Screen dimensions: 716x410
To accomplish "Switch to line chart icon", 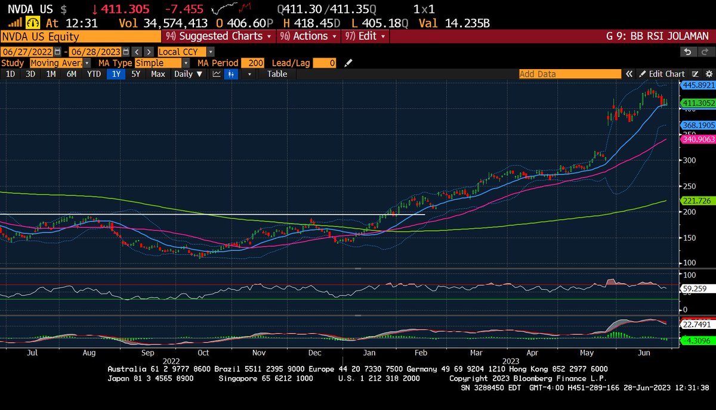I will [216, 74].
